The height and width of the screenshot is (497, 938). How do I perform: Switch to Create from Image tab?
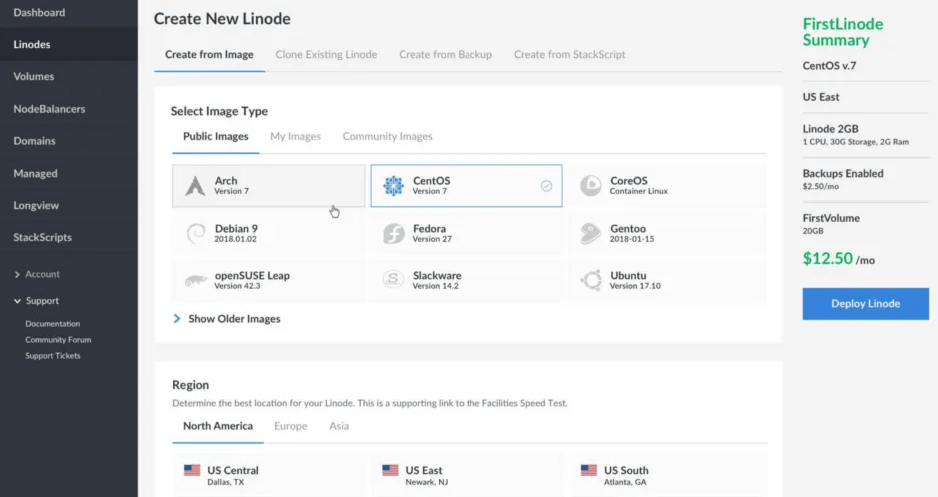click(209, 54)
